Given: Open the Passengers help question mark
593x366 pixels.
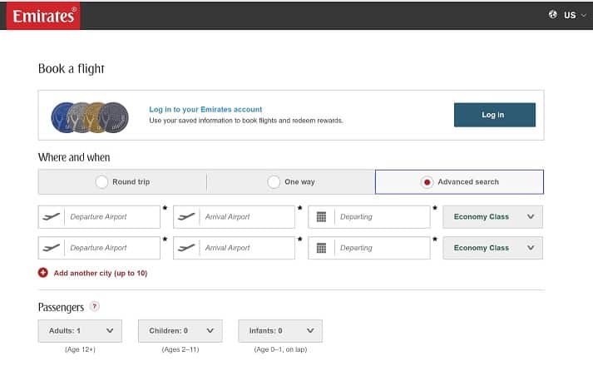Looking at the screenshot, I should [x=95, y=306].
